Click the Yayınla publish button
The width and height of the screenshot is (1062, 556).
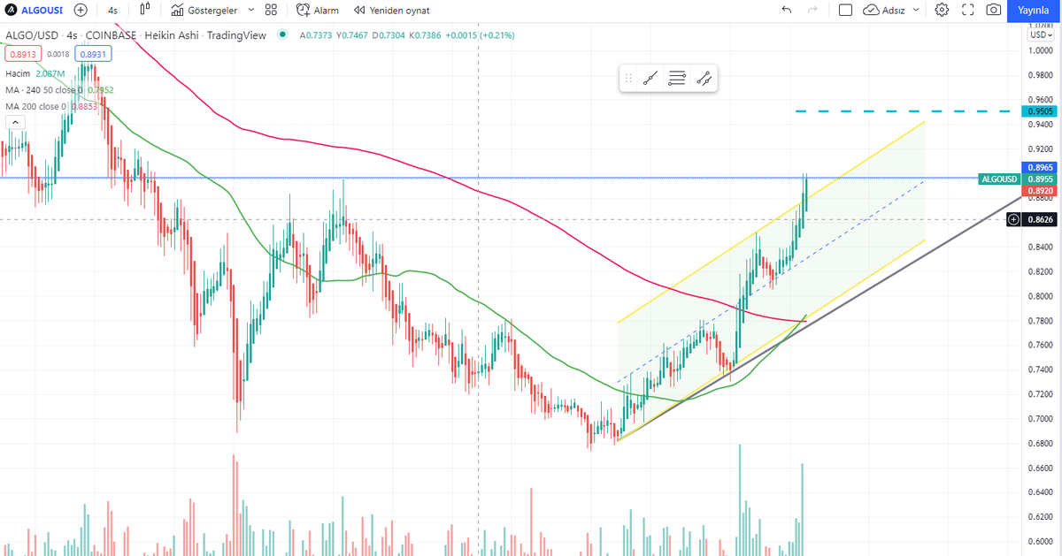(x=1032, y=11)
